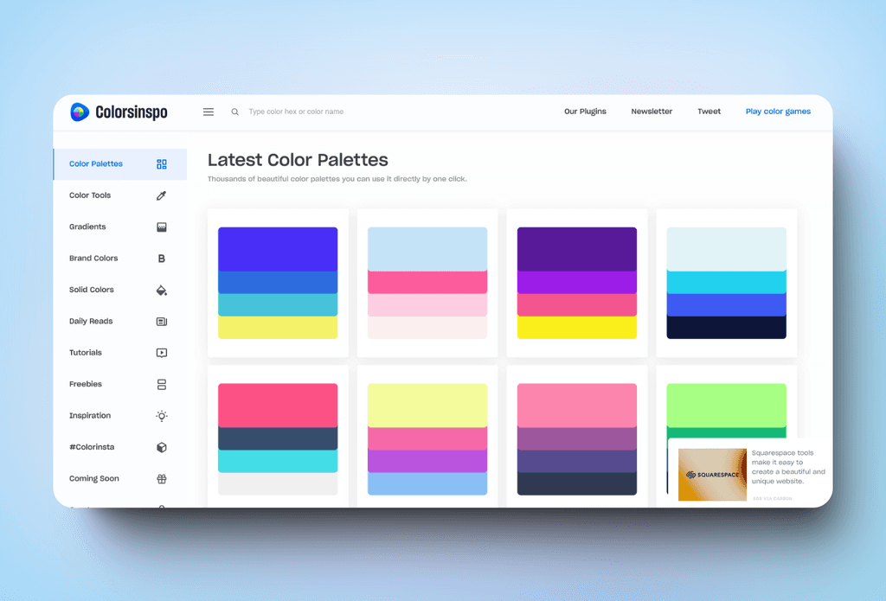Select the Color Palettes sidebar entry
Image resolution: width=886 pixels, height=601 pixels.
pyautogui.click(x=96, y=163)
